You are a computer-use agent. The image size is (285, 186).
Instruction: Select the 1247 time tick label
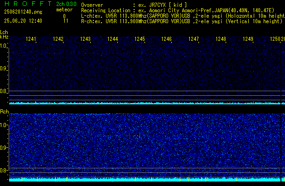[194, 39]
